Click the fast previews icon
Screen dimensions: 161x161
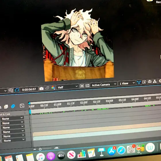tap(144, 82)
